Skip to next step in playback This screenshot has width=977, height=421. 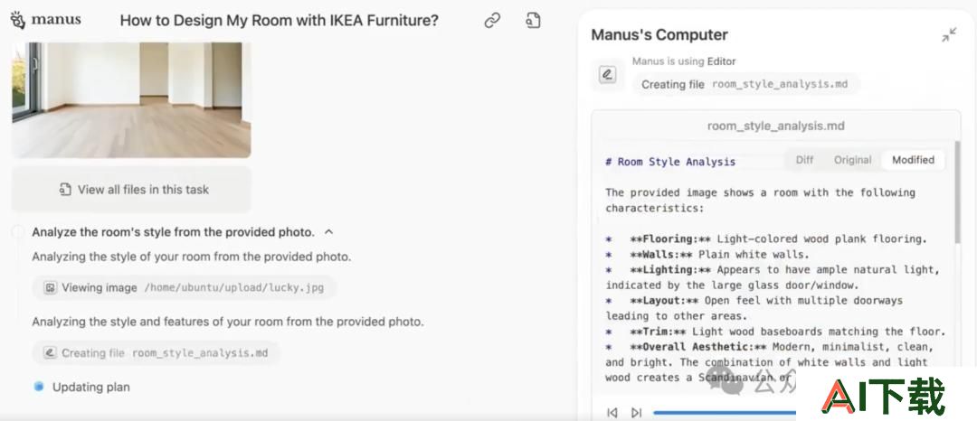coord(636,412)
